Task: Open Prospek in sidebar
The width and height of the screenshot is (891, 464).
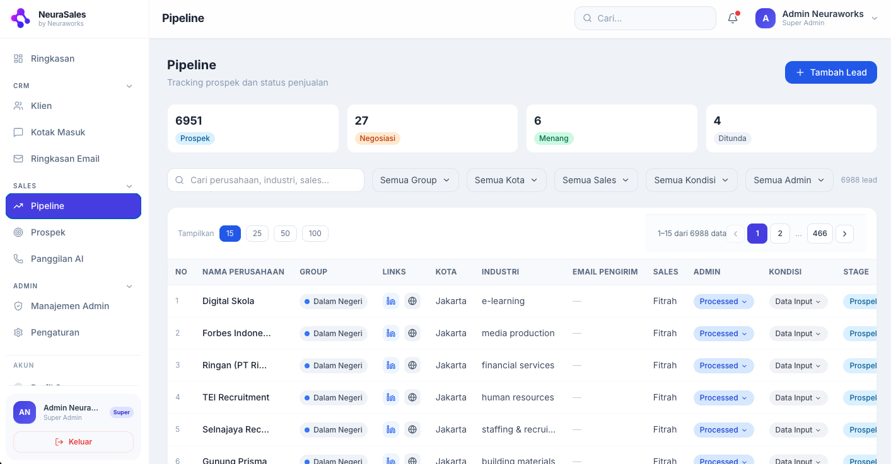Action: [x=73, y=232]
